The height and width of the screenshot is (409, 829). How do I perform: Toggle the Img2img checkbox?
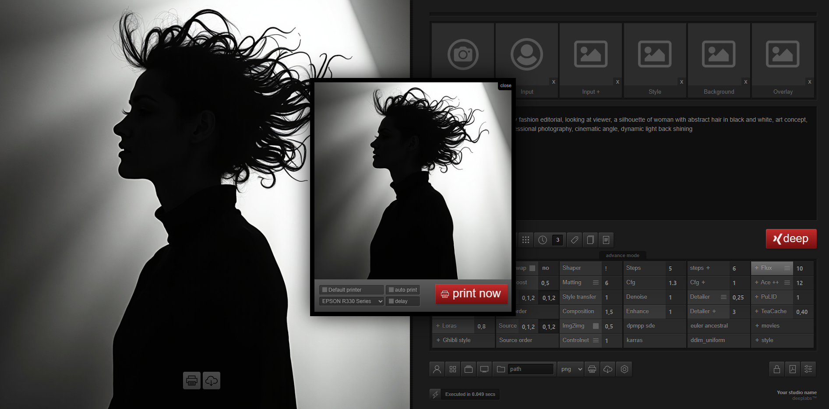click(596, 326)
